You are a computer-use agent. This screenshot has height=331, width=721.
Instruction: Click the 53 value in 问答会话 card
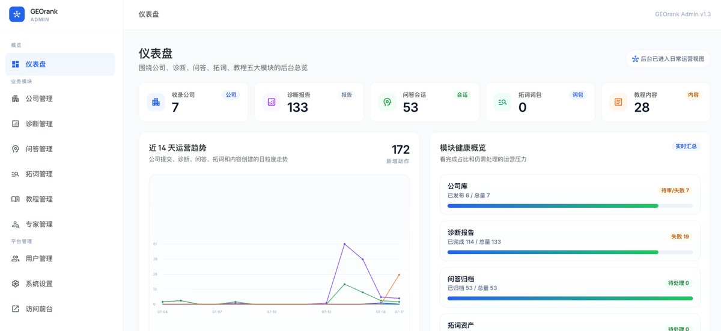click(410, 108)
